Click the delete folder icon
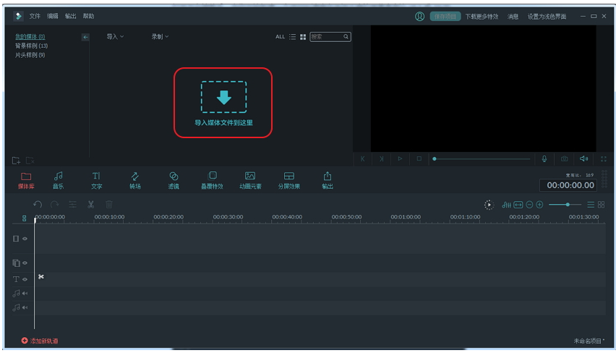 pyautogui.click(x=30, y=161)
